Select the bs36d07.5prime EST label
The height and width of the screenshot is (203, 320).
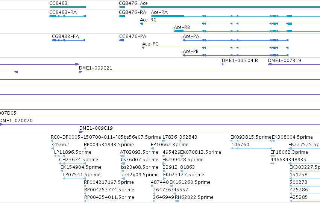140,160
